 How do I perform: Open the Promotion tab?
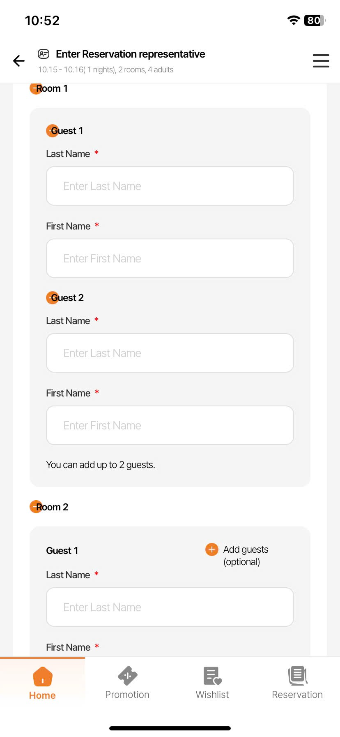[127, 683]
